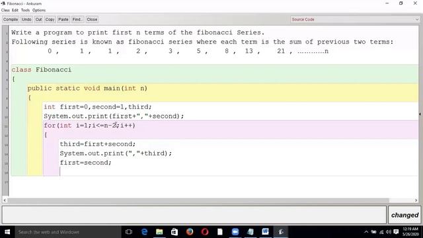Click the 'Following series is known as' comment line
Screen dimensions: 423x238
(202, 42)
